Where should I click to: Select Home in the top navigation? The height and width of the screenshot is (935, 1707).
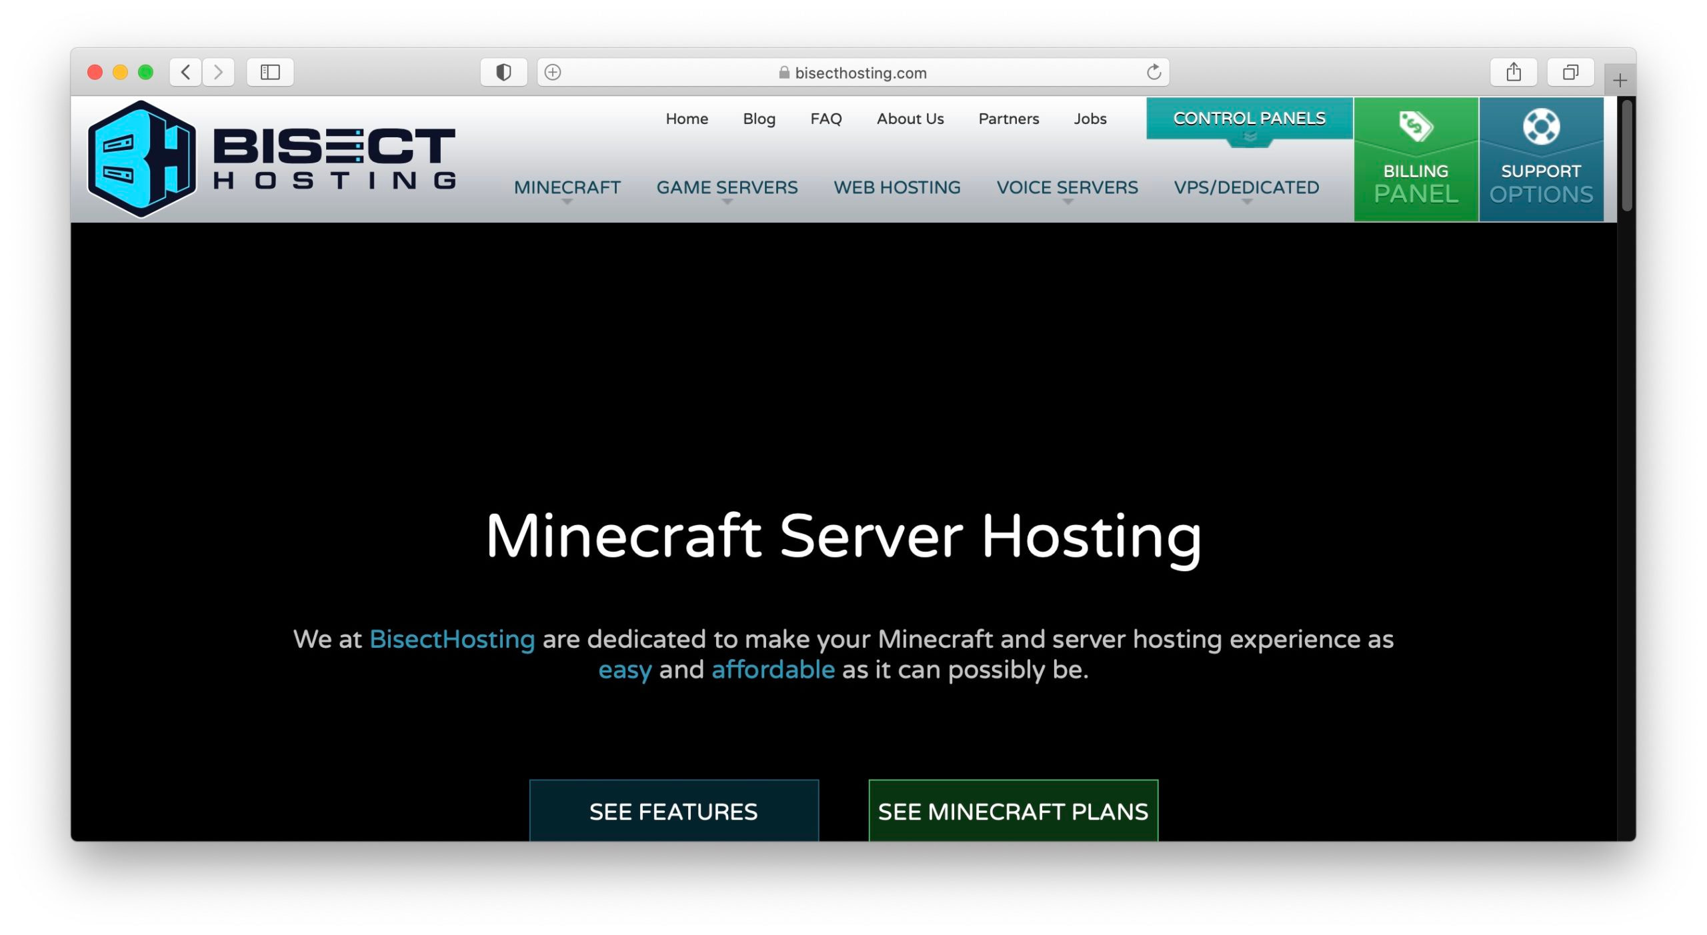point(686,119)
